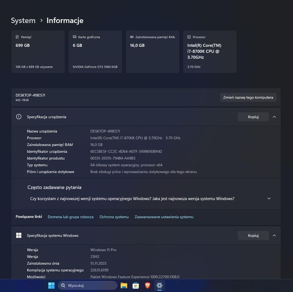Click the Karta graficzna card icon

[x=75, y=37]
